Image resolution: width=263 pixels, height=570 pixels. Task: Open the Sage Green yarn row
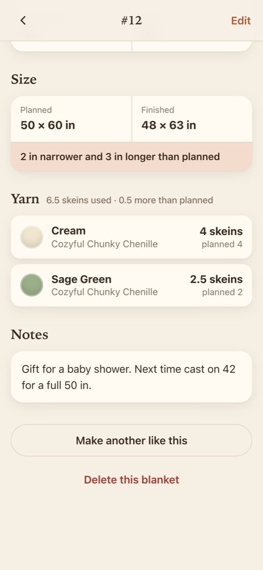pos(131,285)
